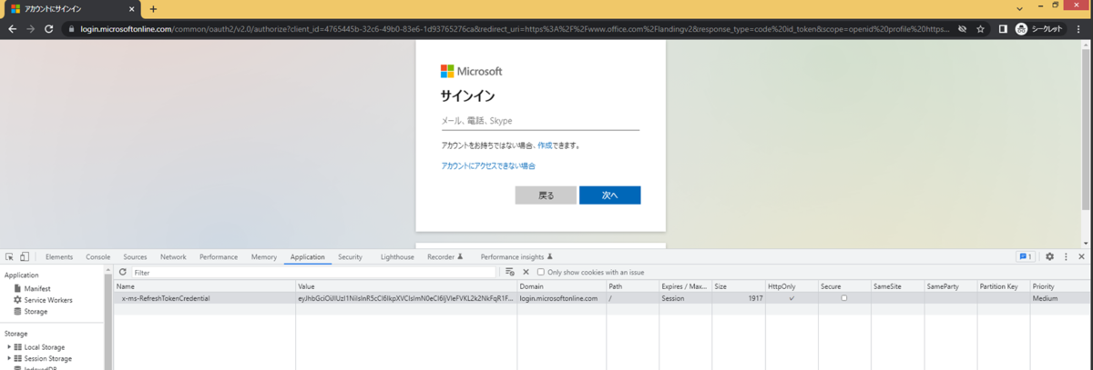Click the email, phone, Skype input field
The width and height of the screenshot is (1093, 370).
540,121
